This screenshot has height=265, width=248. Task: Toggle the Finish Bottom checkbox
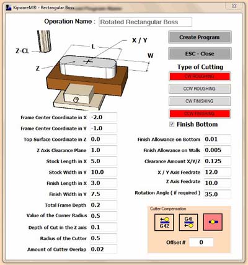coord(172,124)
